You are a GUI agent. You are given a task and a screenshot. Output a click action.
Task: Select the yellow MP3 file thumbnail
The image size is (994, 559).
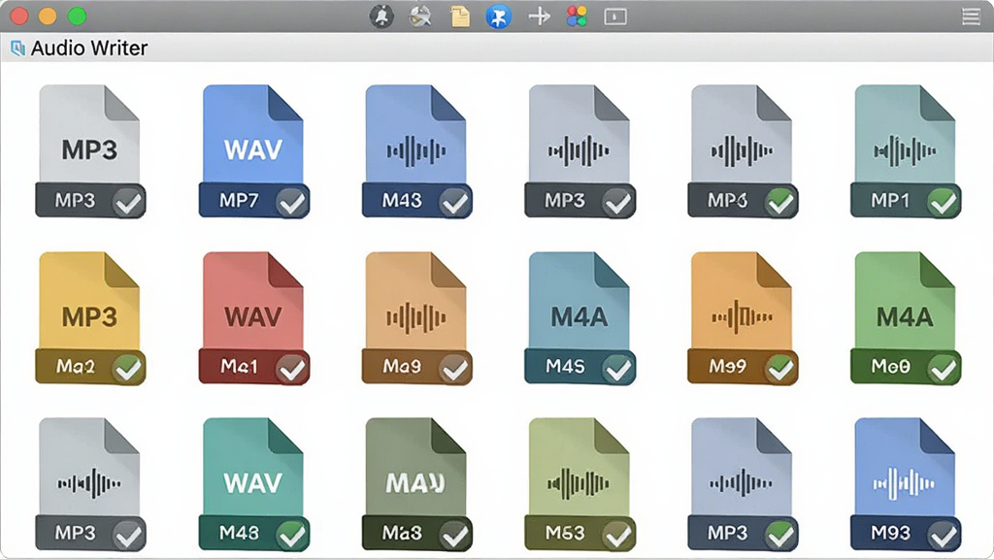[89, 301]
